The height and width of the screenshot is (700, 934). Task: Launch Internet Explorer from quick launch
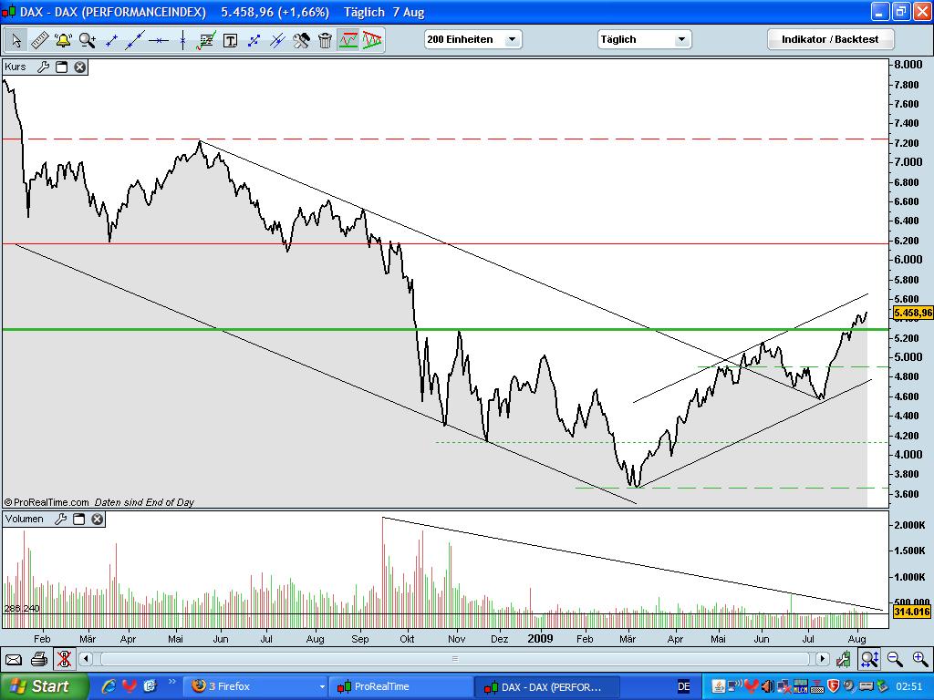[x=109, y=686]
